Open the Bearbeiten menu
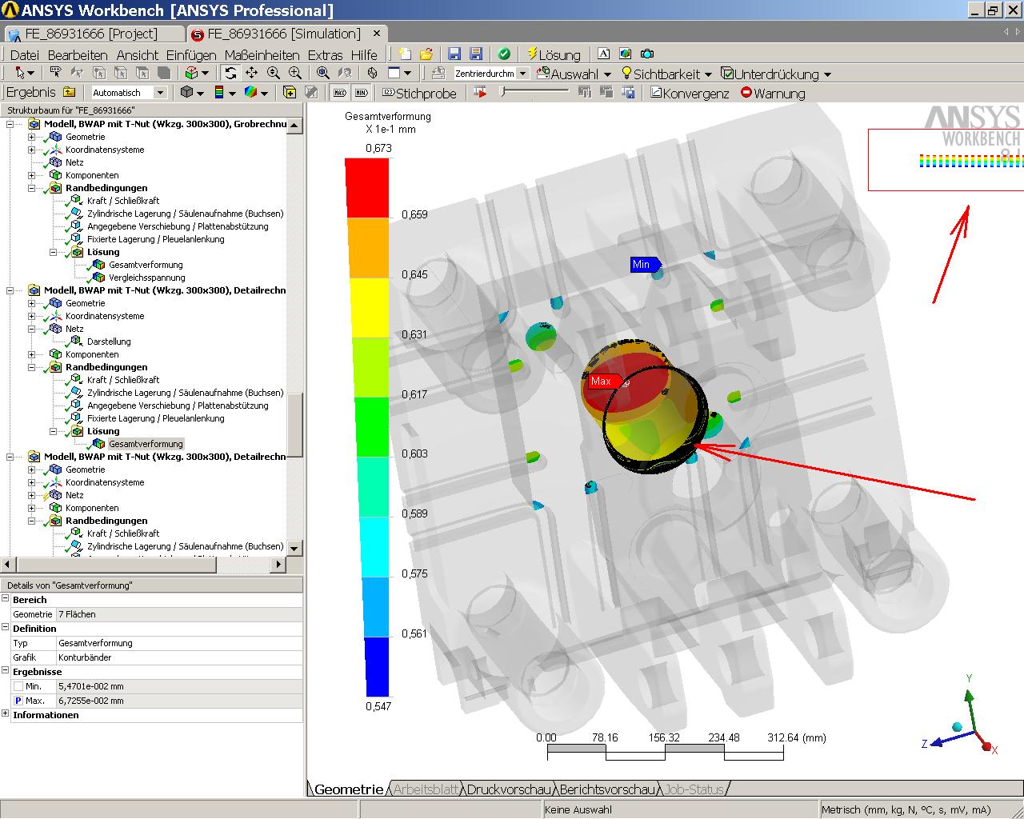The height and width of the screenshot is (819, 1024). (x=78, y=54)
